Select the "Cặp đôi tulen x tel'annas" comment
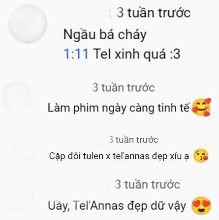The width and height of the screenshot is (219, 220). pos(119,156)
